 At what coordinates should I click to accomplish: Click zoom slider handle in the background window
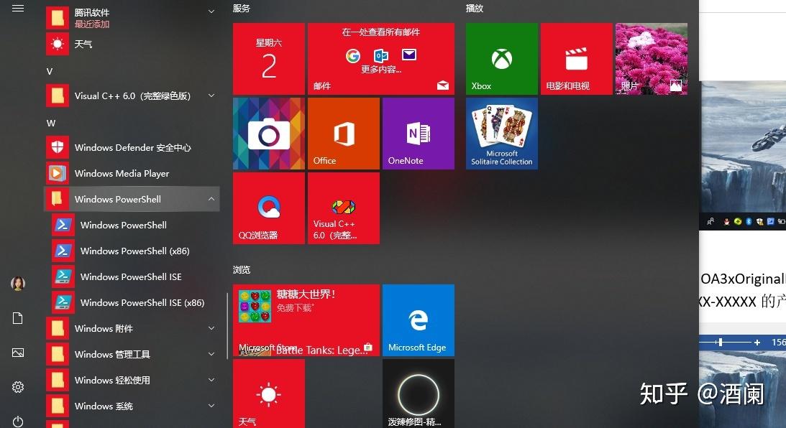pos(721,343)
